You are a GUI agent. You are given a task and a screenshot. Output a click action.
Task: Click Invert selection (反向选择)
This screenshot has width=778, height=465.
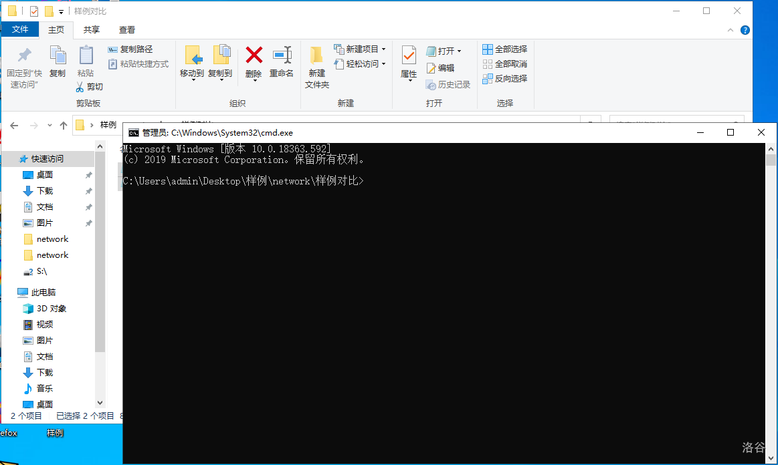coord(505,79)
